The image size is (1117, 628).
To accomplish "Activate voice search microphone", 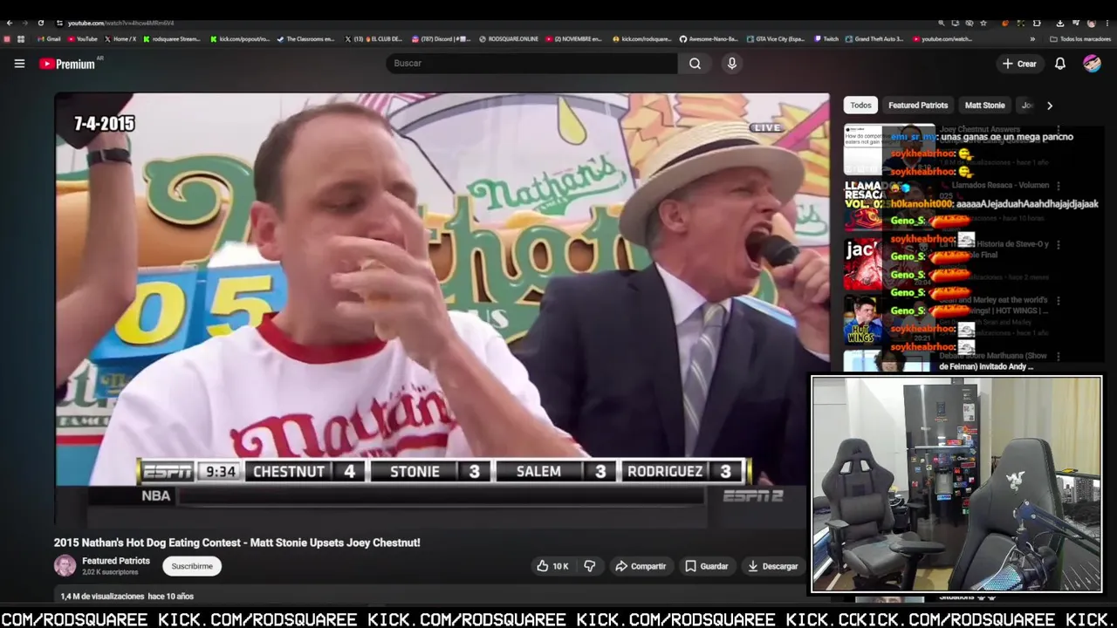I will tap(731, 64).
